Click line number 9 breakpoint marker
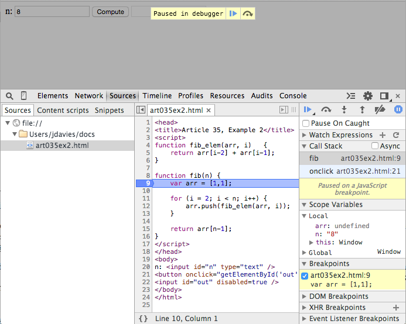The height and width of the screenshot is (324, 406). (145, 183)
